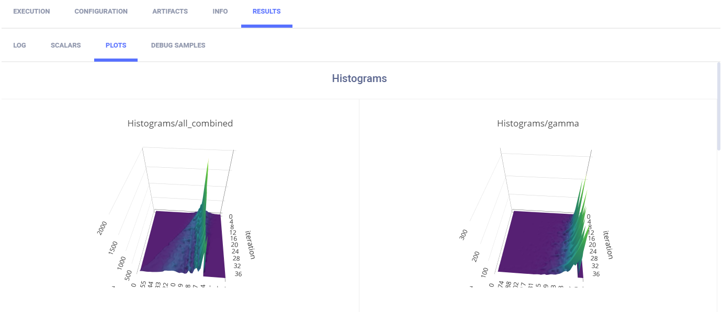Click the iteration axis label on gamma plot
The height and width of the screenshot is (312, 722).
pos(608,244)
